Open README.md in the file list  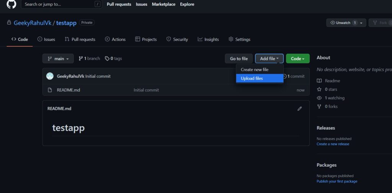pos(69,90)
